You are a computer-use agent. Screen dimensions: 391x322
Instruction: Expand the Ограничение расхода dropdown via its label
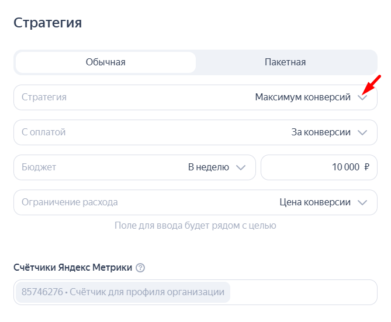click(x=70, y=202)
